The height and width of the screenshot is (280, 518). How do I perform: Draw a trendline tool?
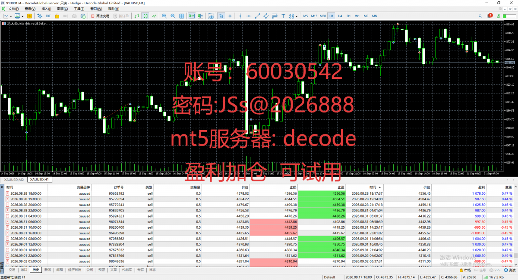tap(257, 16)
